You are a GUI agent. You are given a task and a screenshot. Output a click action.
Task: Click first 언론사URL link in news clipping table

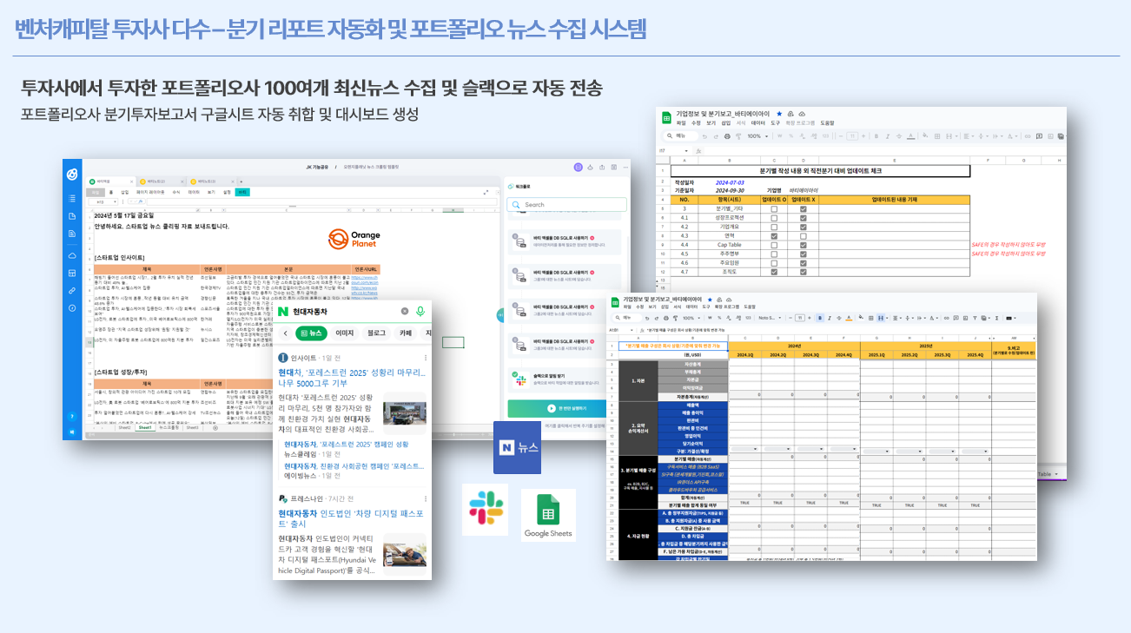363,280
